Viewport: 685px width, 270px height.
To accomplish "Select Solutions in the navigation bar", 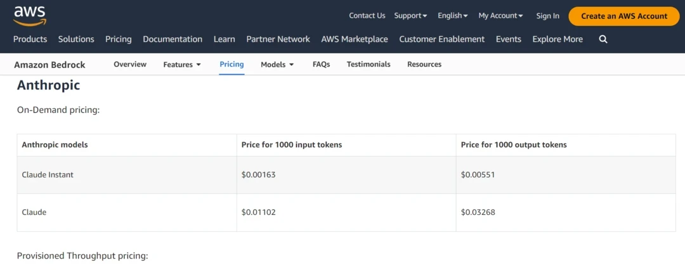I will click(76, 39).
